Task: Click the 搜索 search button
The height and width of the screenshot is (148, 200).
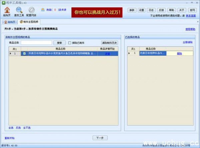Action: click(x=59, y=43)
